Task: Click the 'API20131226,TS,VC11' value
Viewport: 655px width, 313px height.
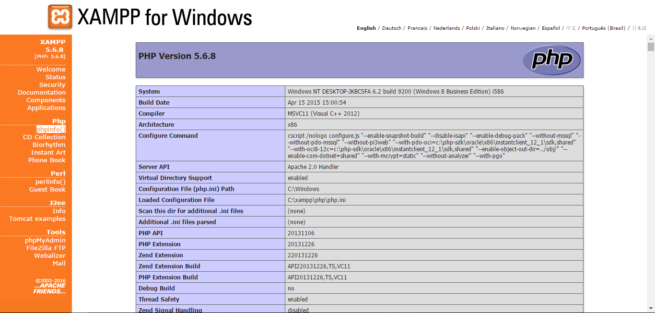Action: click(317, 277)
